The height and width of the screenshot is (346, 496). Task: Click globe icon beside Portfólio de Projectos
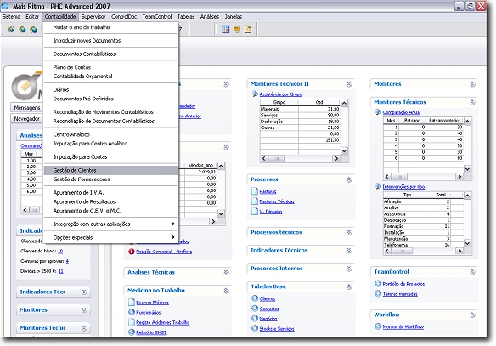[x=378, y=283]
